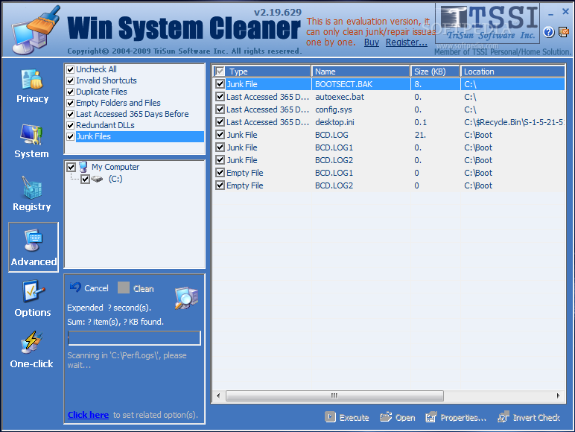
Task: Select the Advanced section icon
Action: click(x=33, y=240)
